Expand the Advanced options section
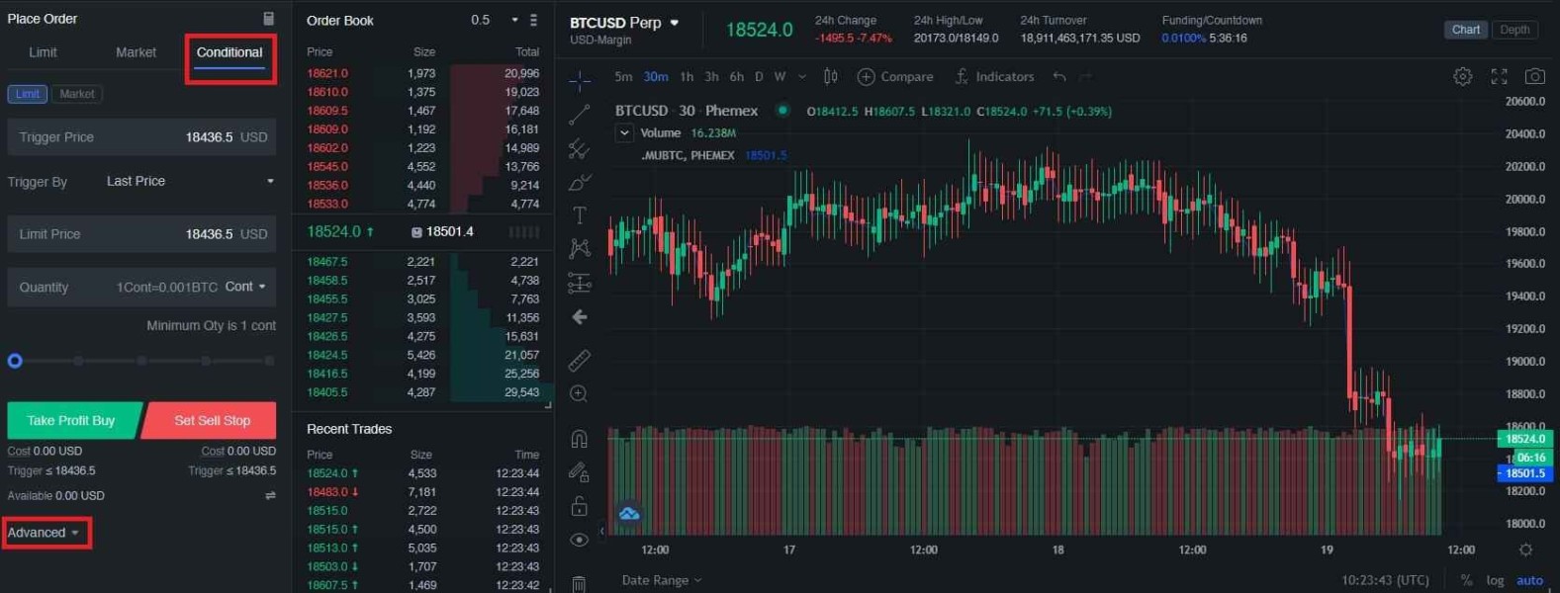This screenshot has height=593, width=1560. coord(44,533)
